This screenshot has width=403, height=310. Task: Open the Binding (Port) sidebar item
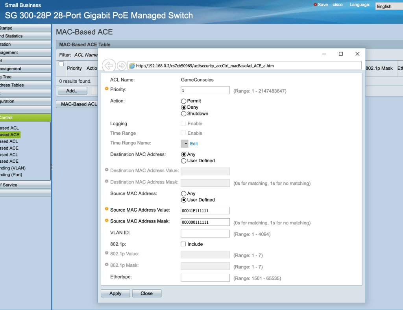[x=11, y=174]
